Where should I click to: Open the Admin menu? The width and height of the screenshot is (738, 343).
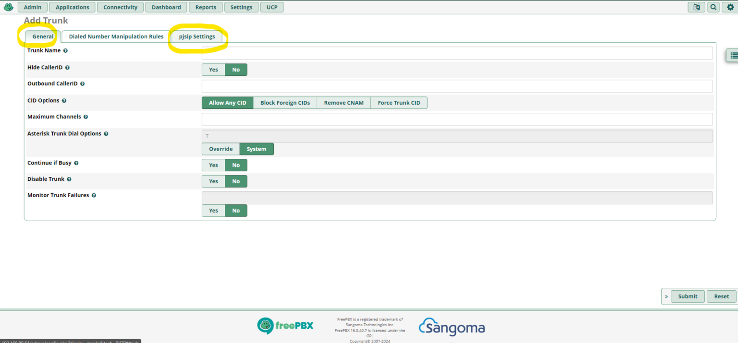click(x=32, y=7)
